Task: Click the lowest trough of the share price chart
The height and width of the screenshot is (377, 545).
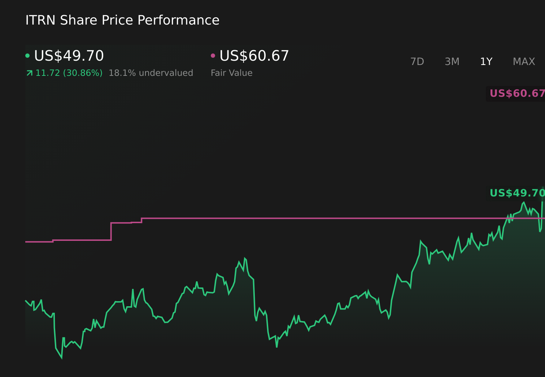Action: (61, 359)
